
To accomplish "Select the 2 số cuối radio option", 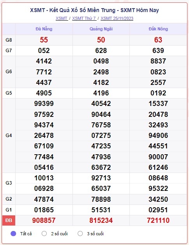I will [44, 234].
